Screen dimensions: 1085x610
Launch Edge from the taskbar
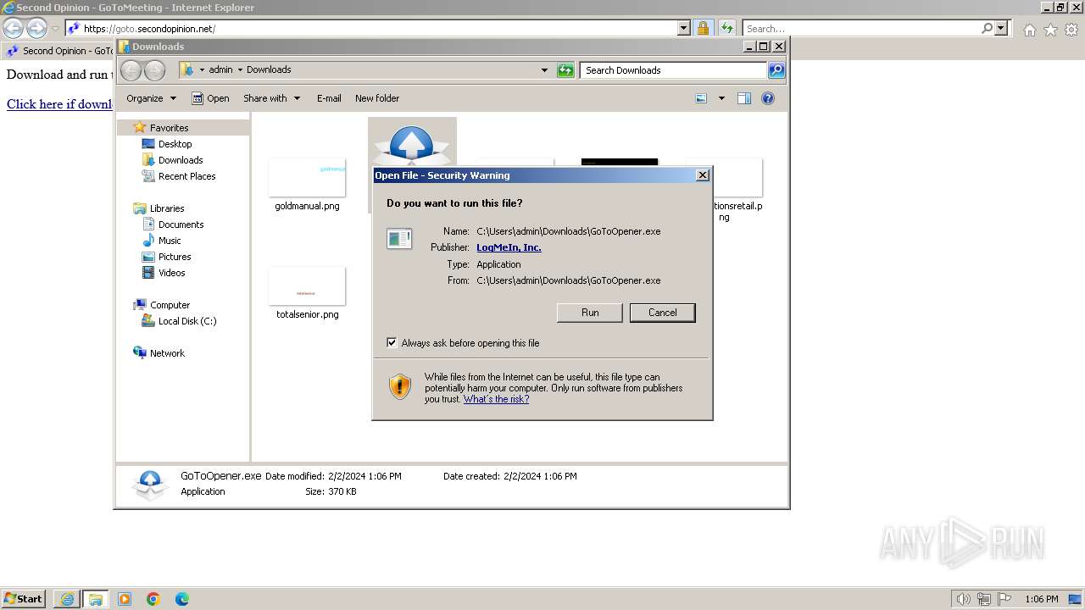pos(182,599)
